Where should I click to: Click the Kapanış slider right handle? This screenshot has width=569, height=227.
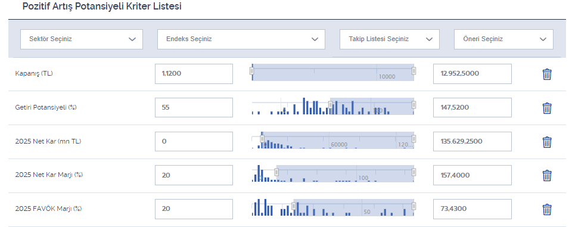coord(413,71)
